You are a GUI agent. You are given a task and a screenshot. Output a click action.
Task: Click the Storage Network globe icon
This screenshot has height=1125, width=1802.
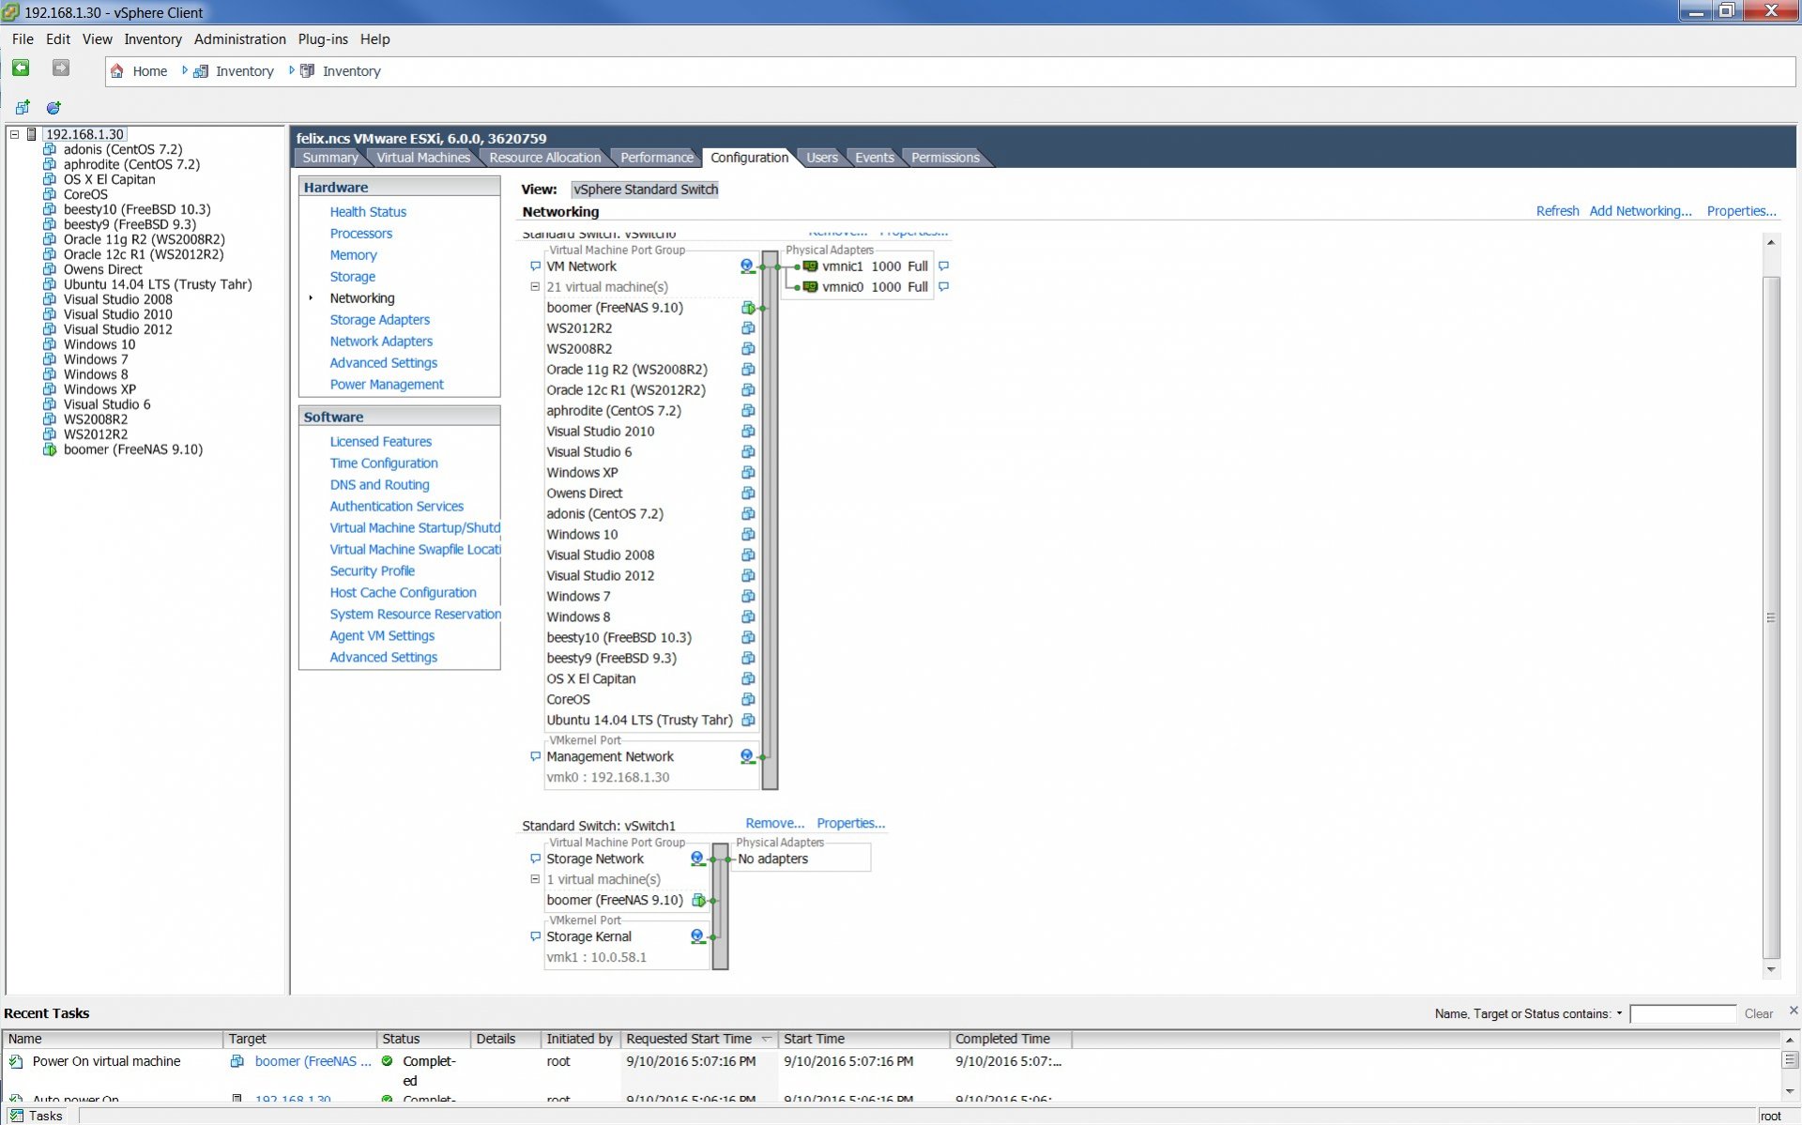tap(697, 859)
